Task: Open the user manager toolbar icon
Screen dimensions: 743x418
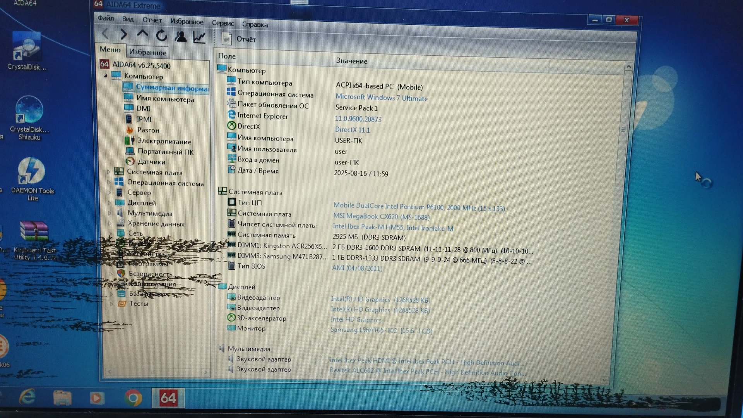Action: (180, 37)
